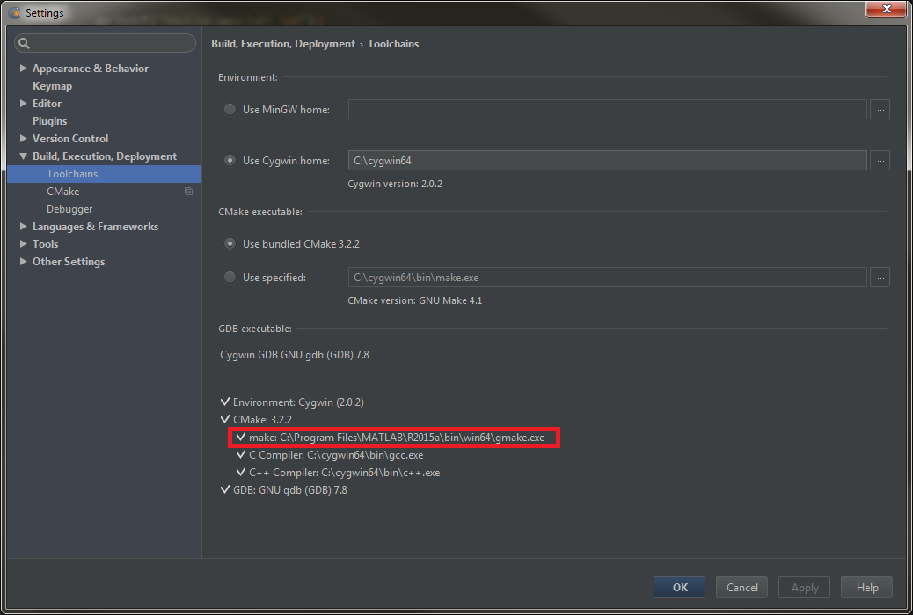The image size is (913, 615).
Task: Select Appearance & Behavior category label
Action: (x=91, y=68)
